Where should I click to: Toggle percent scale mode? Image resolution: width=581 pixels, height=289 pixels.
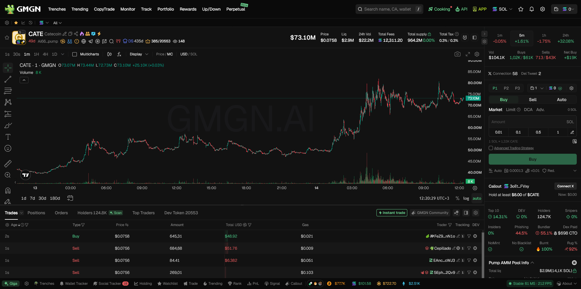coord(458,199)
